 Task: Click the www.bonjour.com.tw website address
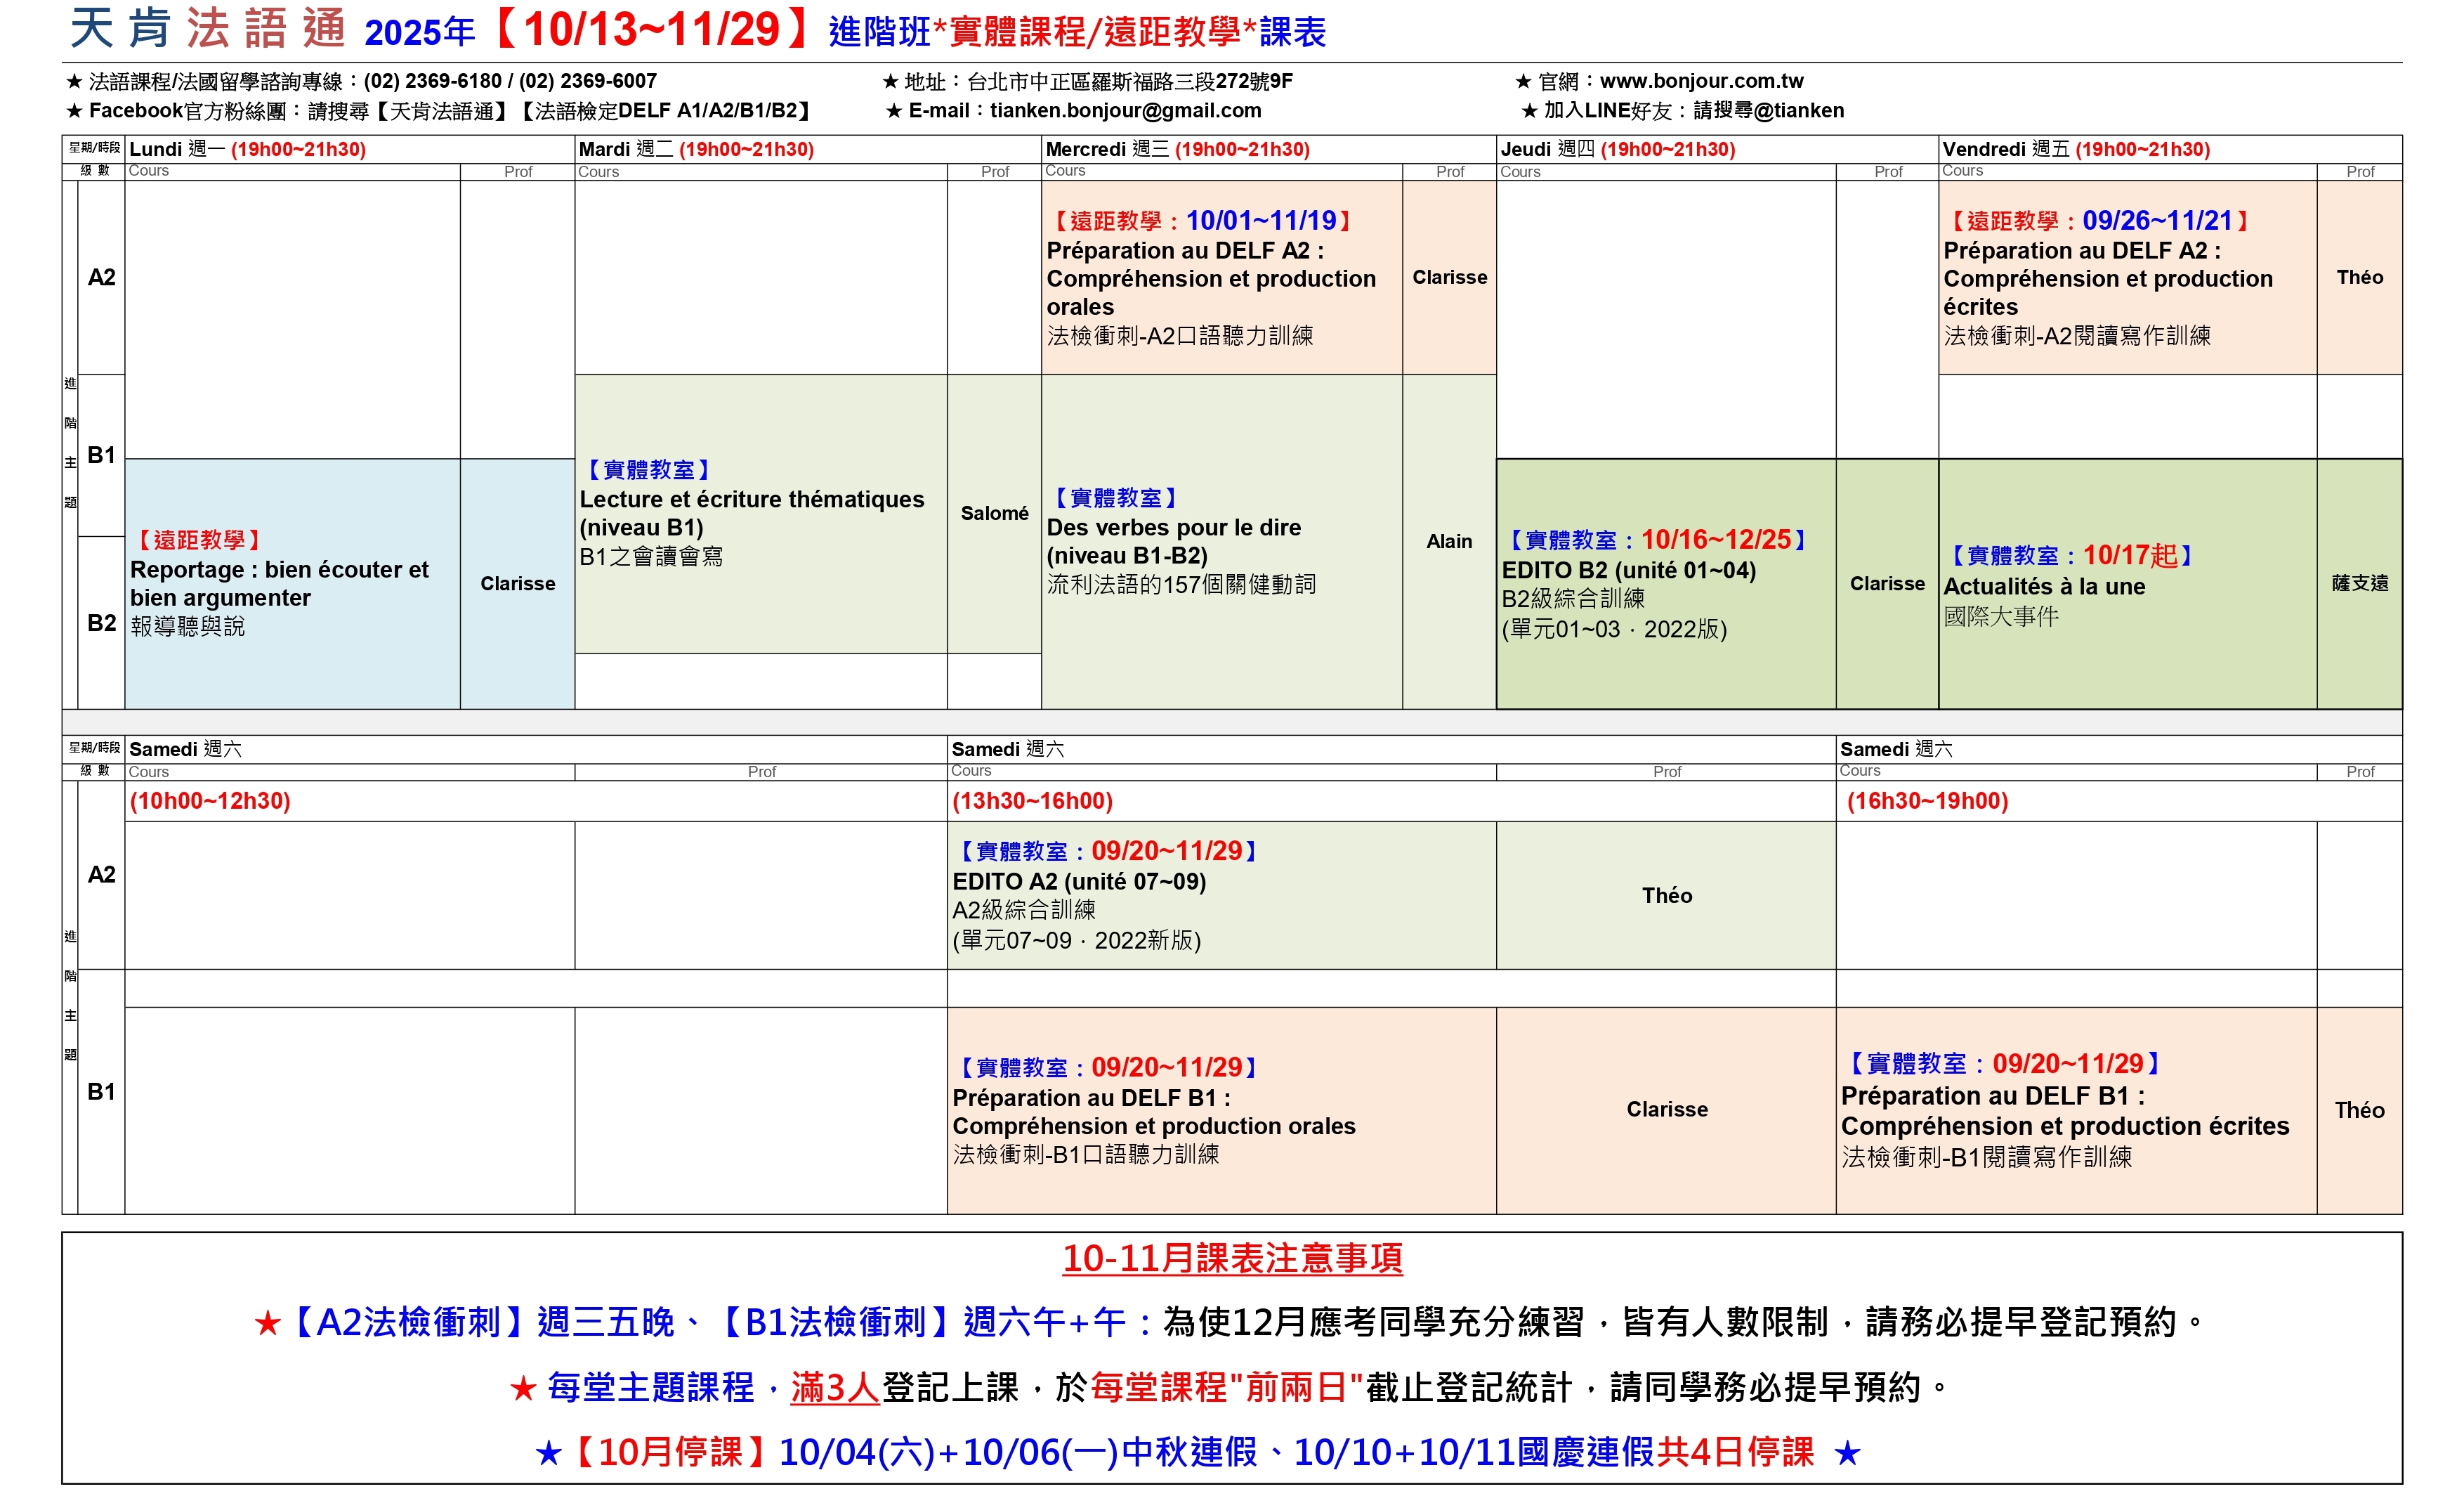[1701, 81]
